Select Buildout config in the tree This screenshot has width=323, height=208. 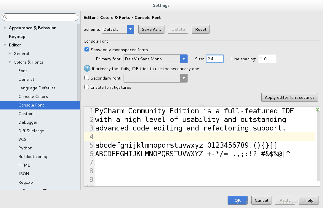pos(33,157)
